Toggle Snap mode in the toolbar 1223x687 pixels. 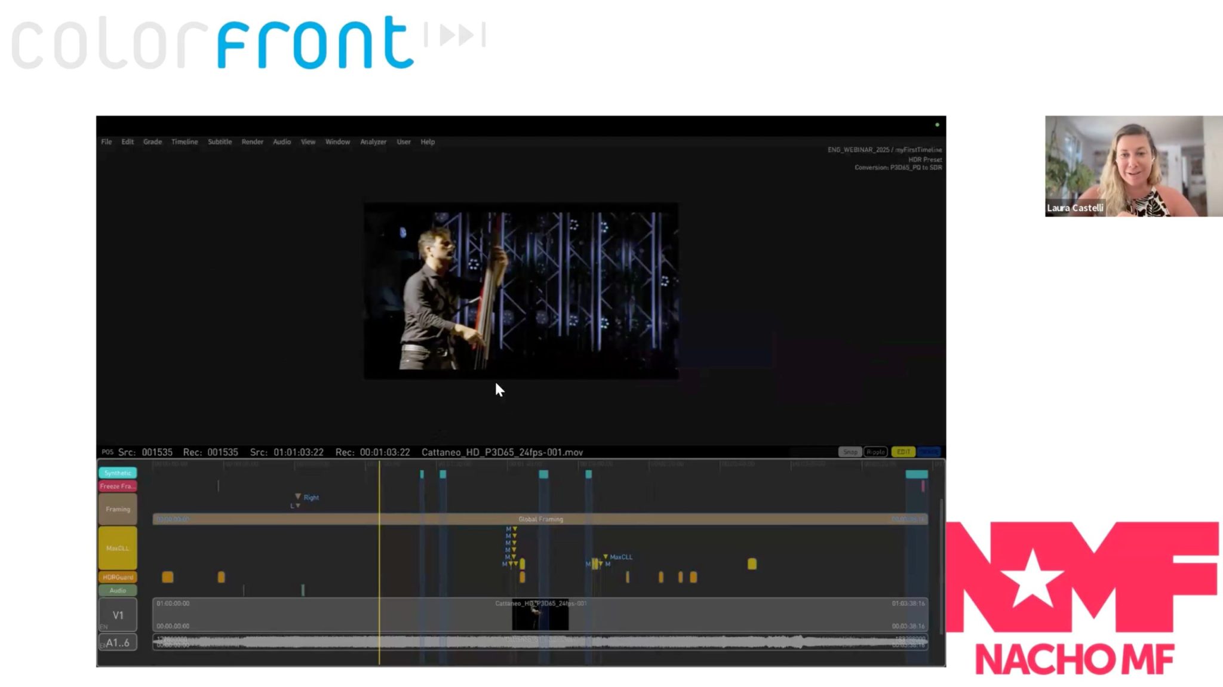[x=850, y=452]
